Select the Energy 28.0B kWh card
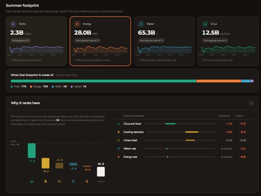The width and height of the screenshot is (261, 196). point(100,41)
